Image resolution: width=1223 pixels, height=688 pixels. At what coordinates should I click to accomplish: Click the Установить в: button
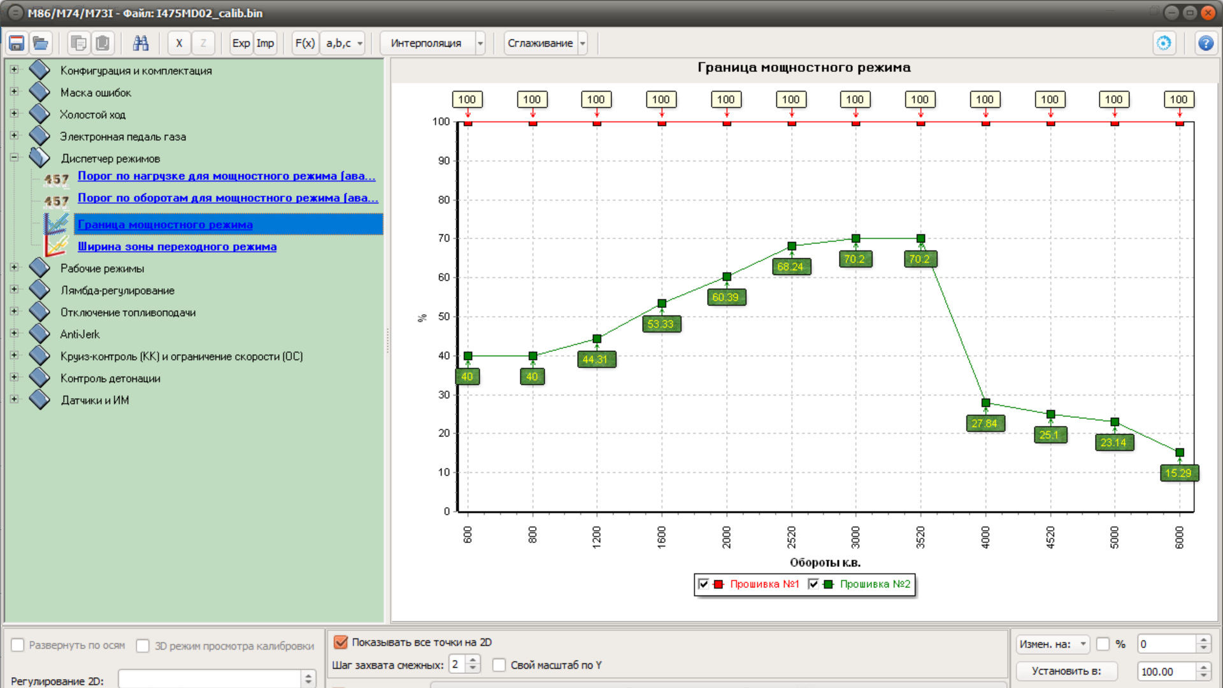(1067, 671)
